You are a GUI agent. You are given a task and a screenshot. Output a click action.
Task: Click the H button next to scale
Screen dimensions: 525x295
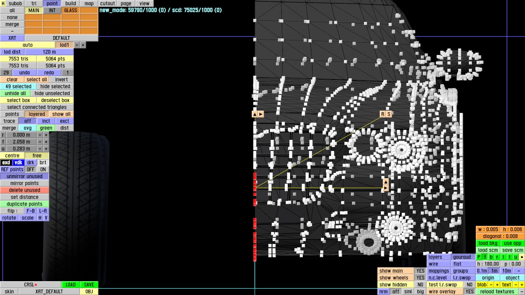point(40,218)
